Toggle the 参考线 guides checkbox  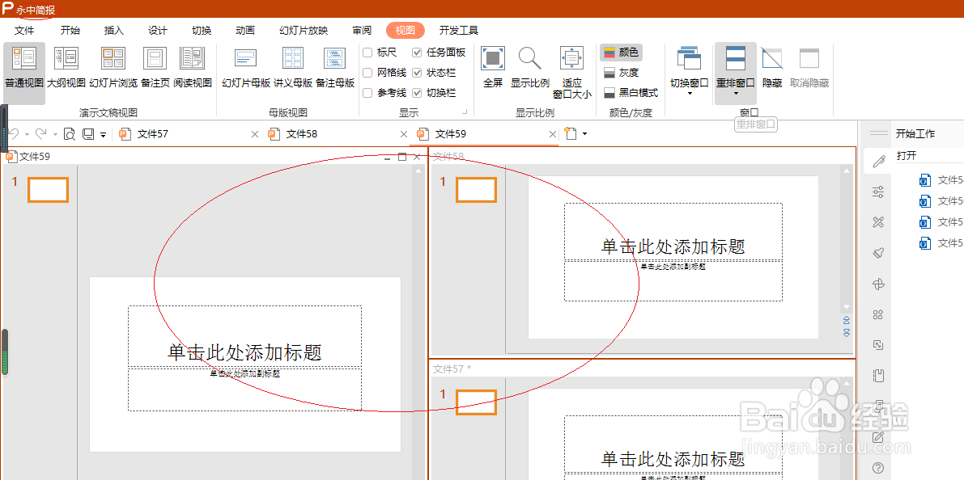pos(367,93)
